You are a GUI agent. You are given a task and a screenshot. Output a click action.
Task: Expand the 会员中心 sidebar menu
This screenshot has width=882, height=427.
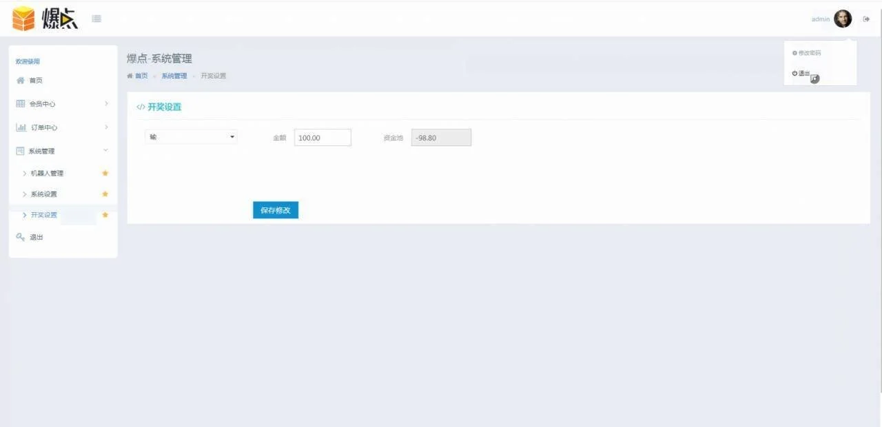(x=62, y=104)
